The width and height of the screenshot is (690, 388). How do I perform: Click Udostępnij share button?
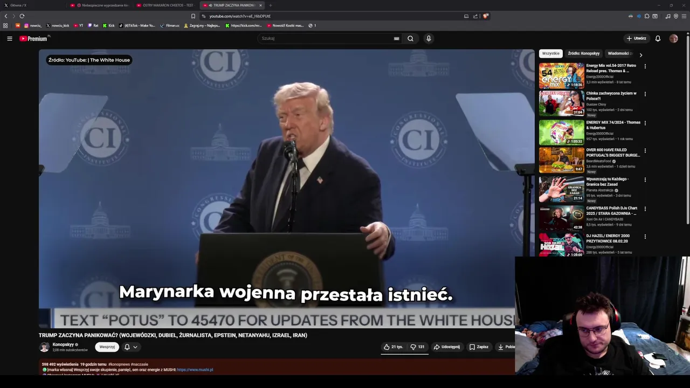[x=447, y=347]
